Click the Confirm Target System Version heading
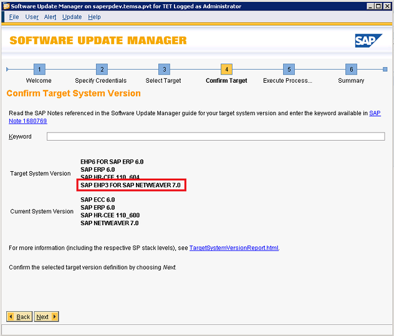The width and height of the screenshot is (394, 336). point(74,93)
